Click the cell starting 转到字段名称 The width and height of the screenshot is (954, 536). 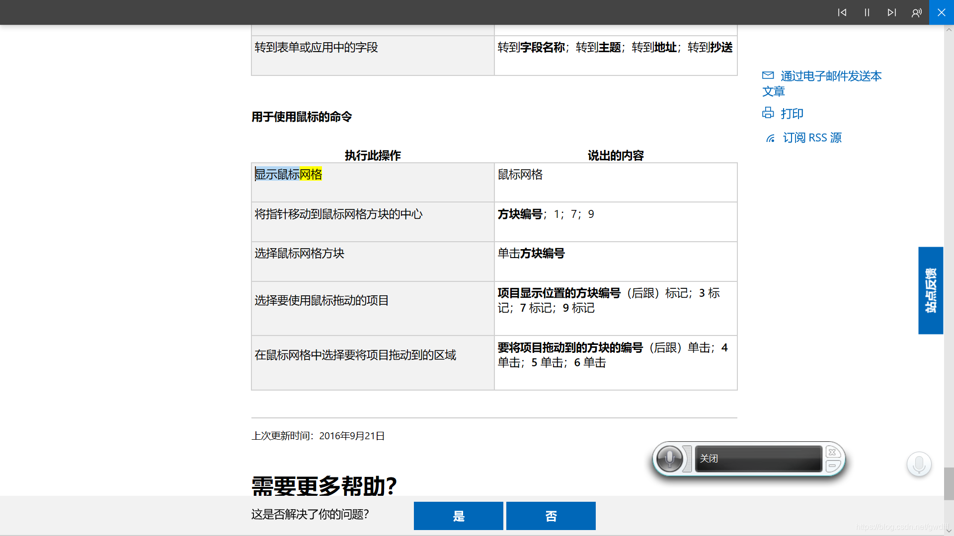[x=616, y=55]
